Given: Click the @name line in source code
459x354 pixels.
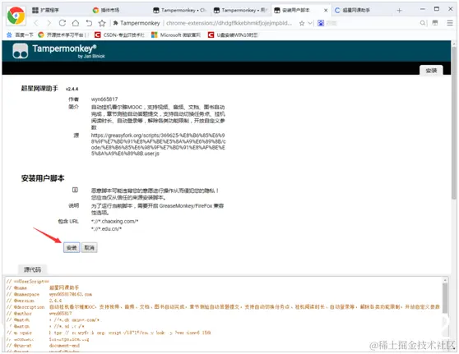Looking at the screenshot, I should (x=43, y=287).
